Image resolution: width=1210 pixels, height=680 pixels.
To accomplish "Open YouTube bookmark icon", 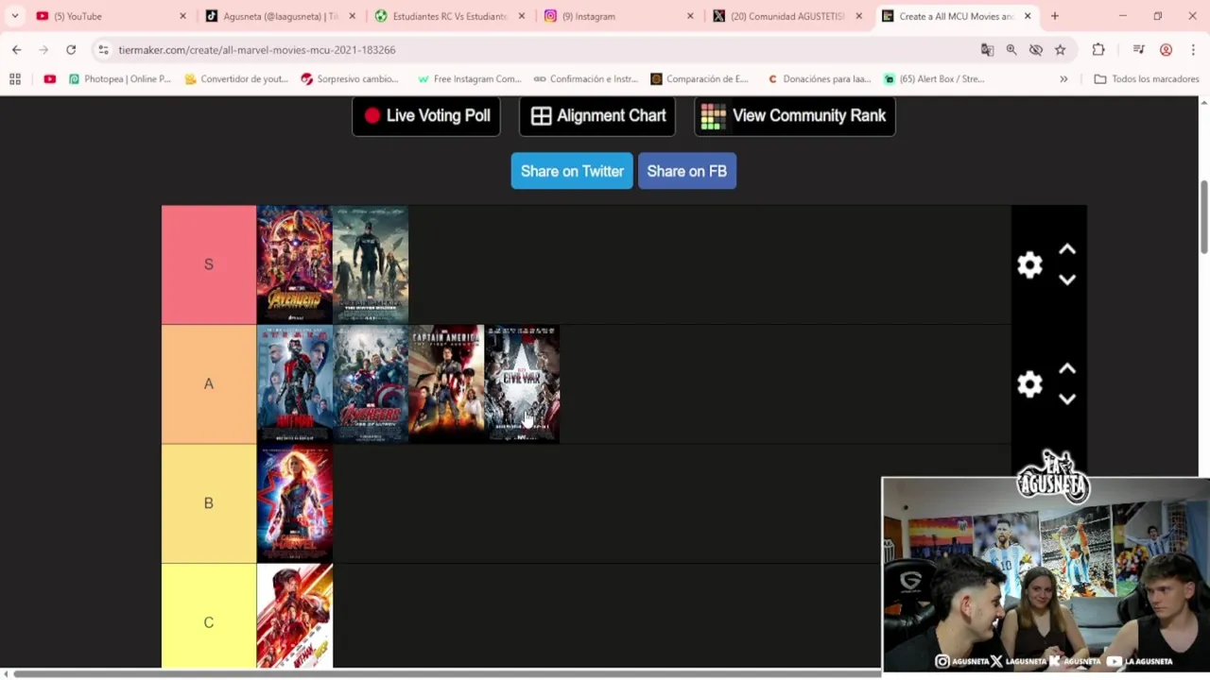I will [50, 79].
